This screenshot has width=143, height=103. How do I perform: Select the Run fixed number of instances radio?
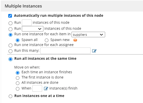click(11, 23)
